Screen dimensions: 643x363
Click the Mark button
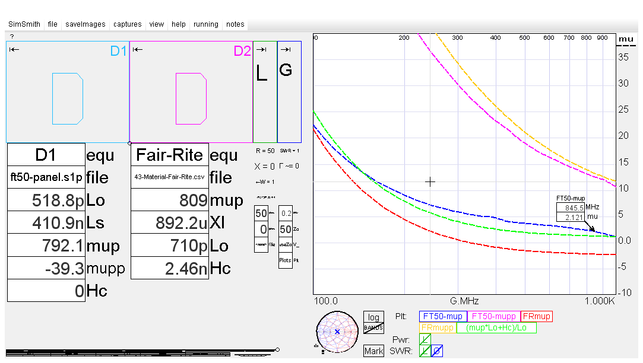point(373,351)
